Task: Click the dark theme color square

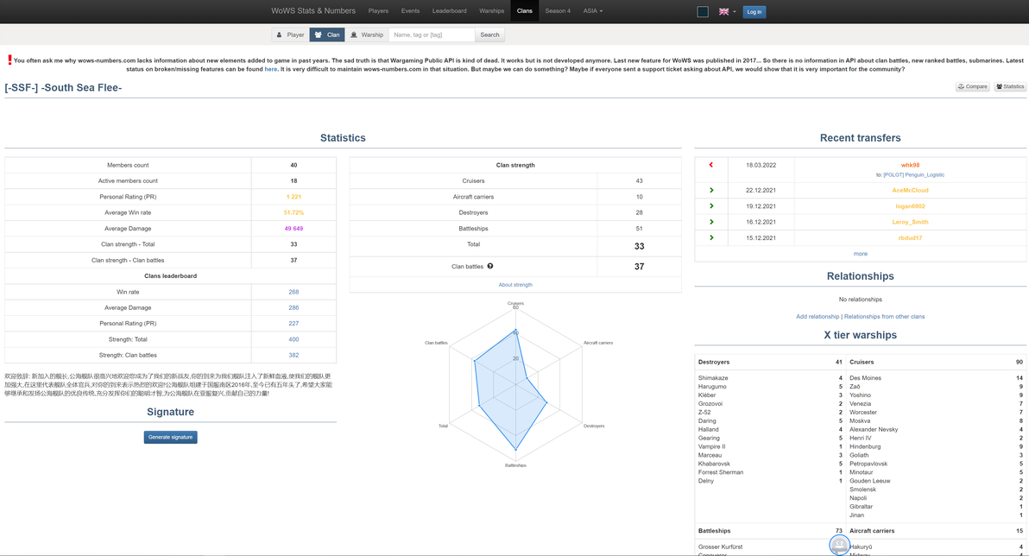Action: (x=703, y=11)
